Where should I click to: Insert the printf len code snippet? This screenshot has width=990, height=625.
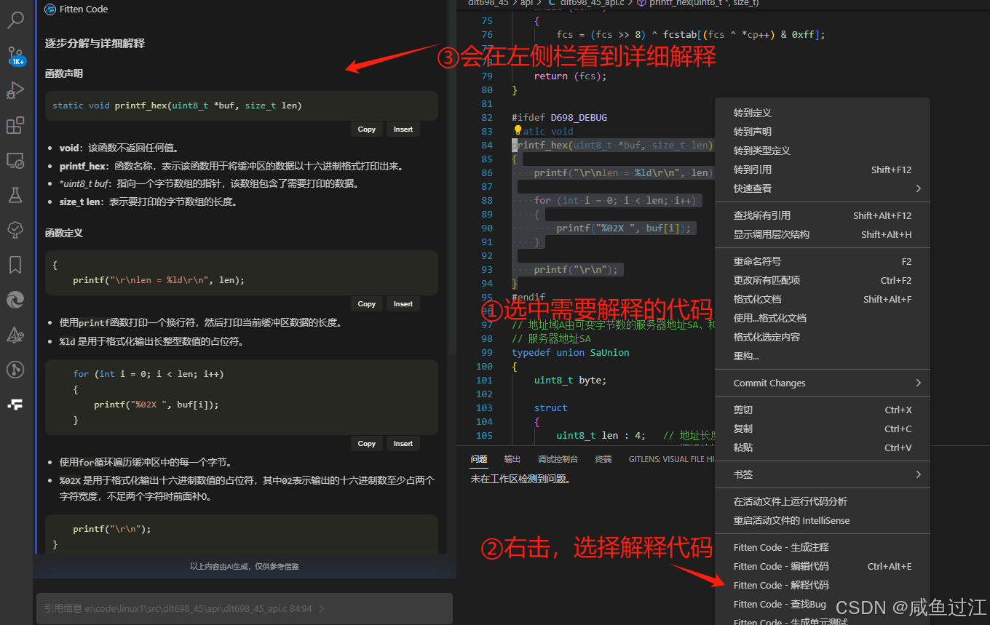(x=403, y=304)
